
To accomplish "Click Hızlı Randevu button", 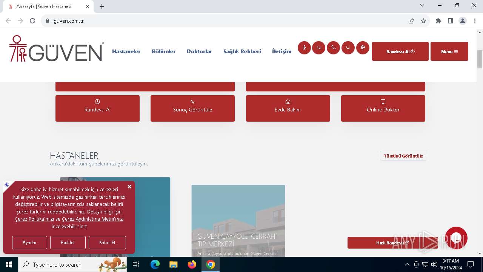I will pos(393,243).
